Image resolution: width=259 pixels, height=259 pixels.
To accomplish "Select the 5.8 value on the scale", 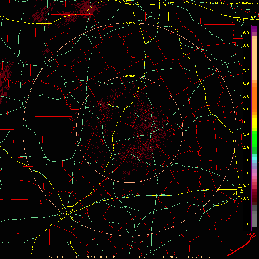I will [246, 96].
